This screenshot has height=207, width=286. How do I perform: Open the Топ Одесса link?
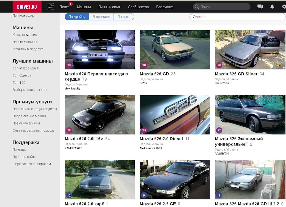pyautogui.click(x=22, y=75)
